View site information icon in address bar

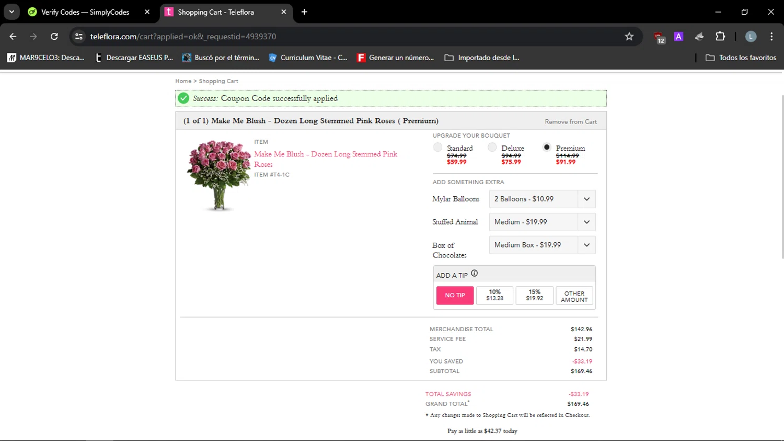click(79, 37)
